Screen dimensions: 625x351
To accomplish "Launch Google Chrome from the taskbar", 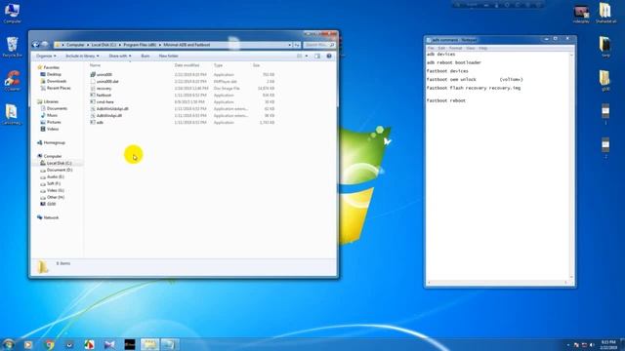I will pos(50,344).
